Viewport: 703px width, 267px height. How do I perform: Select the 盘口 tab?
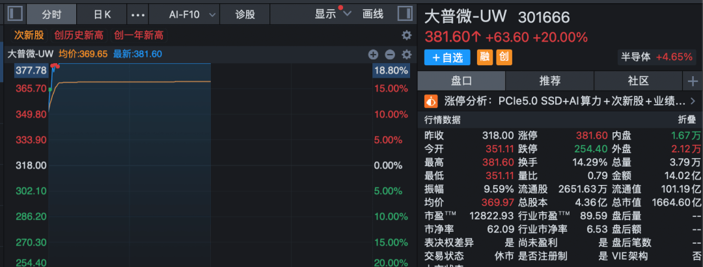[462, 81]
